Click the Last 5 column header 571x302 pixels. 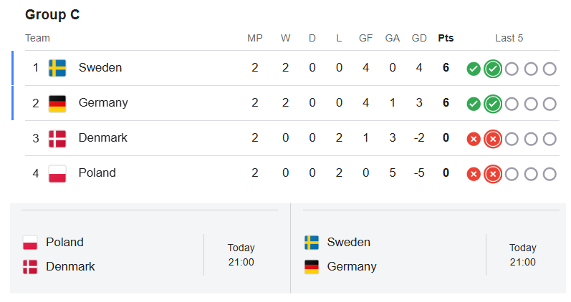coord(509,38)
